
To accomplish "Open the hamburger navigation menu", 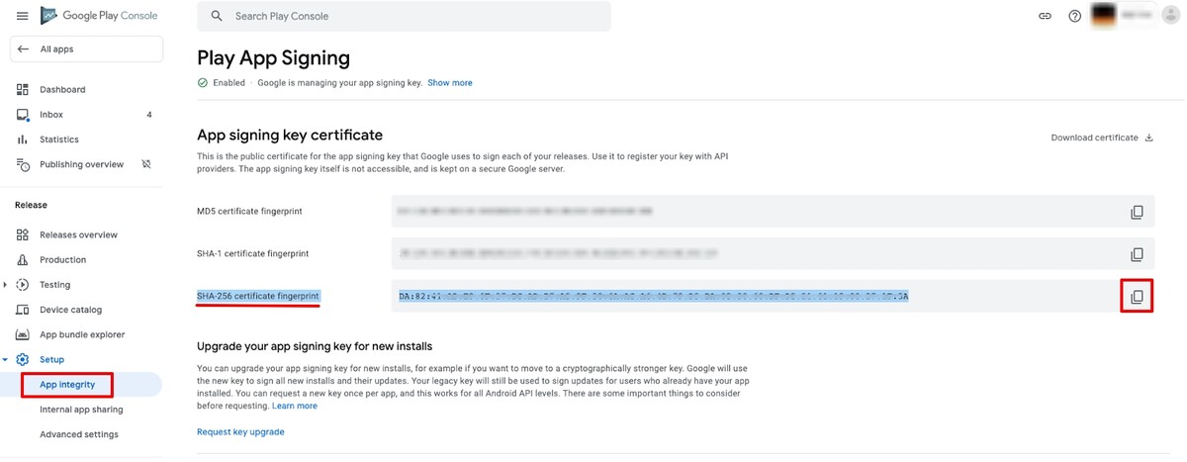I will pyautogui.click(x=22, y=16).
